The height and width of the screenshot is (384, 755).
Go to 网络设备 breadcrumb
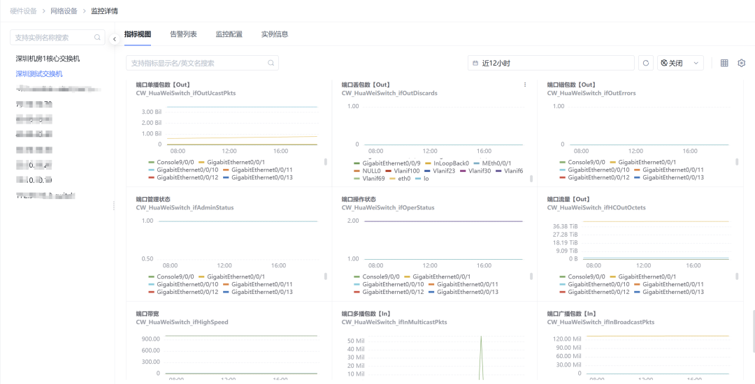64,10
